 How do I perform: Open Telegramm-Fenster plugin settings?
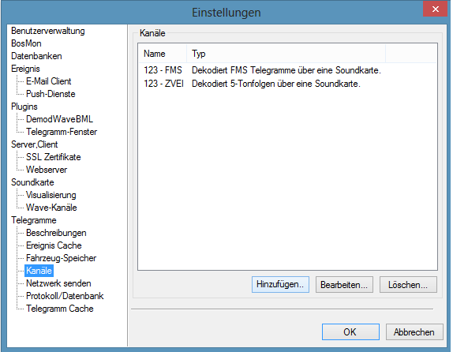coord(62,132)
